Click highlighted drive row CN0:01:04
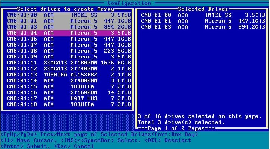Screen dimensions: 270x149 69,33
